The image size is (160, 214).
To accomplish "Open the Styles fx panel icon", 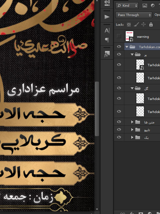I will tap(107, 53).
